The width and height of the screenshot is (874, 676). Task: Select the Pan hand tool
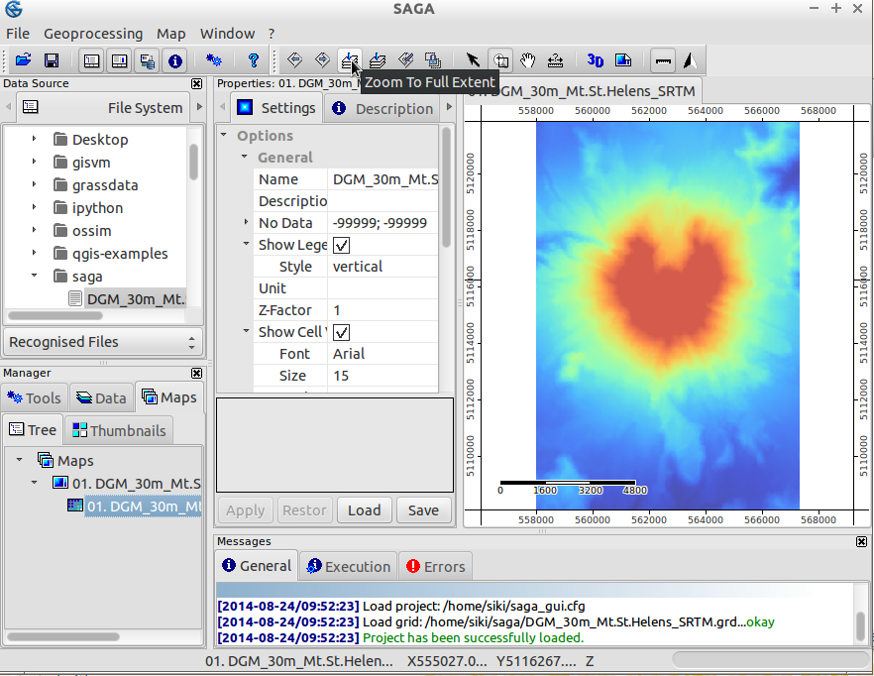528,59
